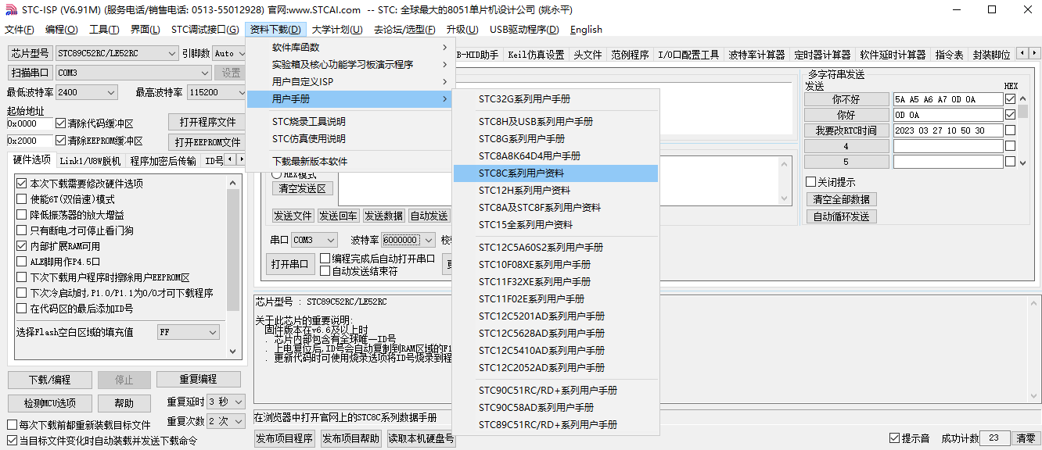Screen dimensions: 1042x450
Task: Click the 0x2000 EEPROM address field
Action: click(x=30, y=141)
